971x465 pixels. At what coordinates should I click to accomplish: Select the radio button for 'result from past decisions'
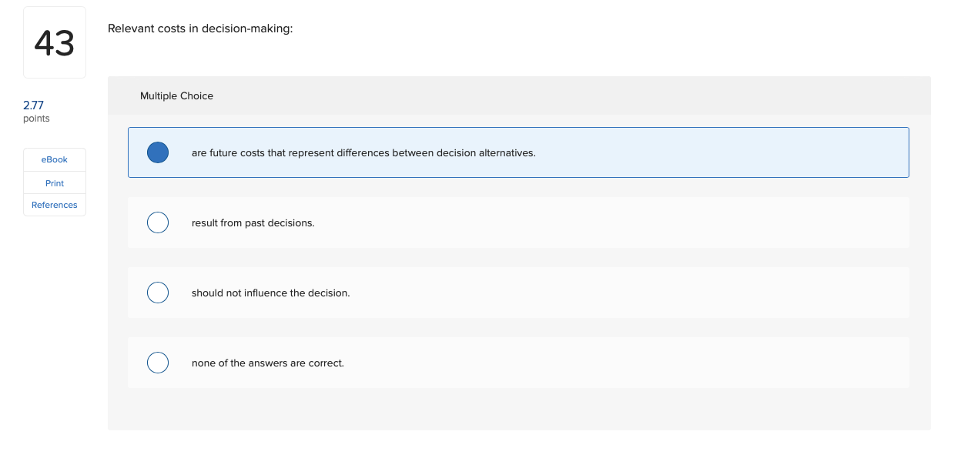tap(158, 222)
